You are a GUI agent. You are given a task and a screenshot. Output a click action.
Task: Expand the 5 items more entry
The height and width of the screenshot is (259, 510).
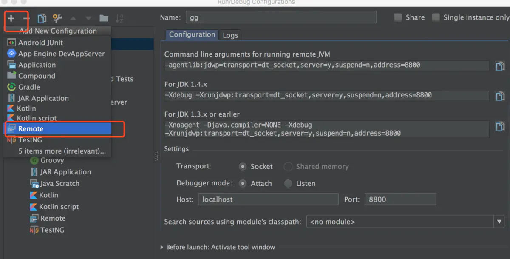point(62,151)
